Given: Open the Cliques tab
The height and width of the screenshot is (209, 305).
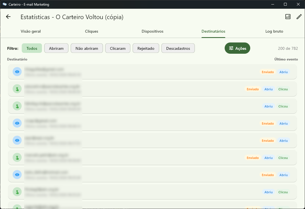Looking at the screenshot, I should click(92, 32).
